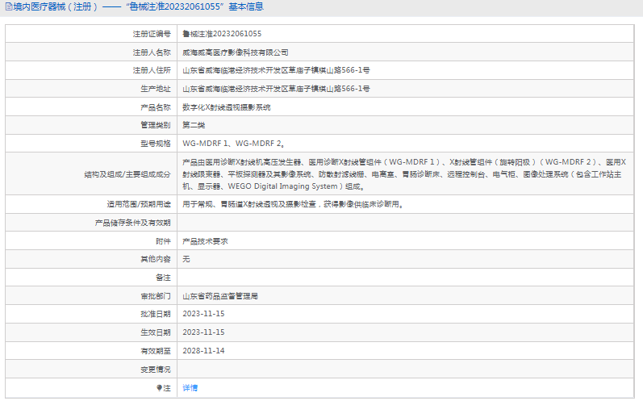Select approving department 山东省药品监督管理局
This screenshot has height=401, width=643.
coord(220,296)
